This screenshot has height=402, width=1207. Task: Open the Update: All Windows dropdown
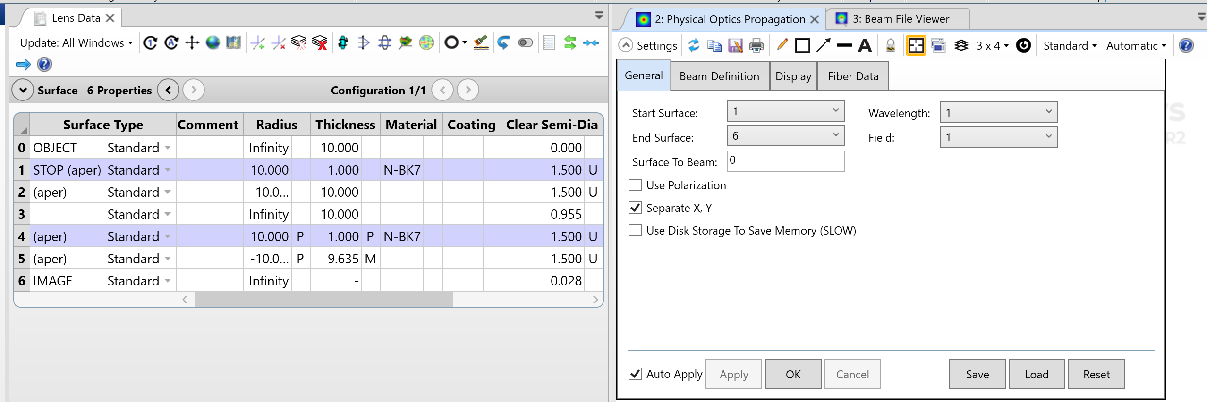click(x=76, y=43)
